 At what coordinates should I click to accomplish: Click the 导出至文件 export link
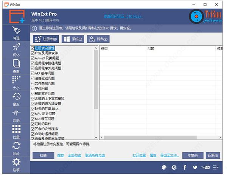coord(169,155)
